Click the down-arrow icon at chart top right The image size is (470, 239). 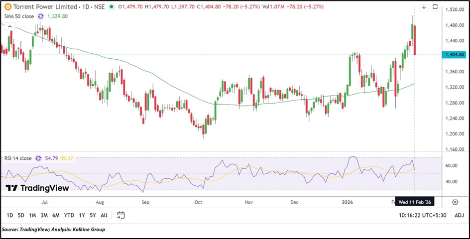(x=424, y=7)
